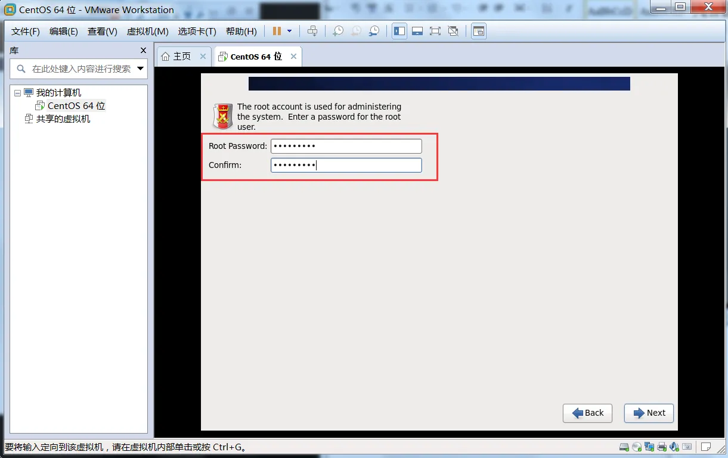This screenshot has width=728, height=458.
Task: Click the revert to snapshot toolbar icon
Action: point(356,31)
